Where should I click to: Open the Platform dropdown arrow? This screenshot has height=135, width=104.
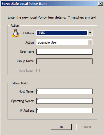[90, 33]
